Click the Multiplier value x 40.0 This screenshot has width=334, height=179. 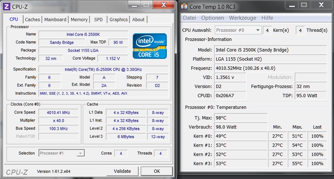click(x=58, y=121)
